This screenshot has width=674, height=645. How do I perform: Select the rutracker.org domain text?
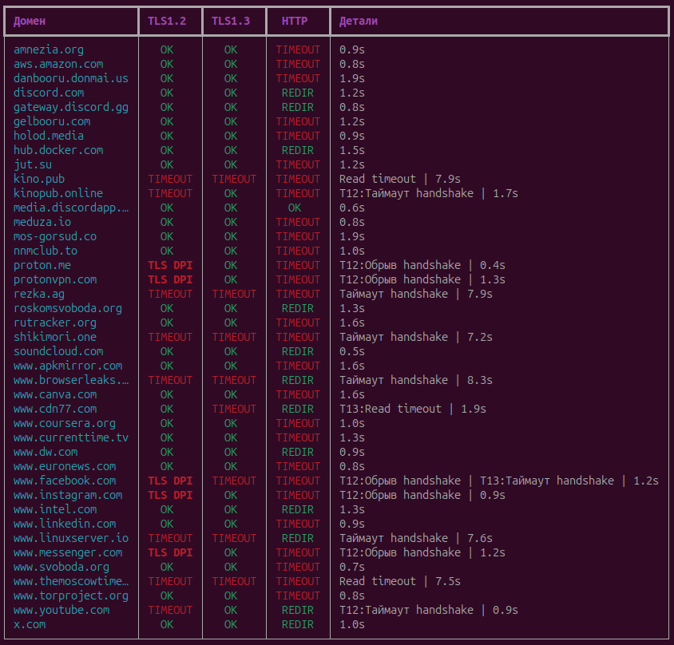coord(55,322)
